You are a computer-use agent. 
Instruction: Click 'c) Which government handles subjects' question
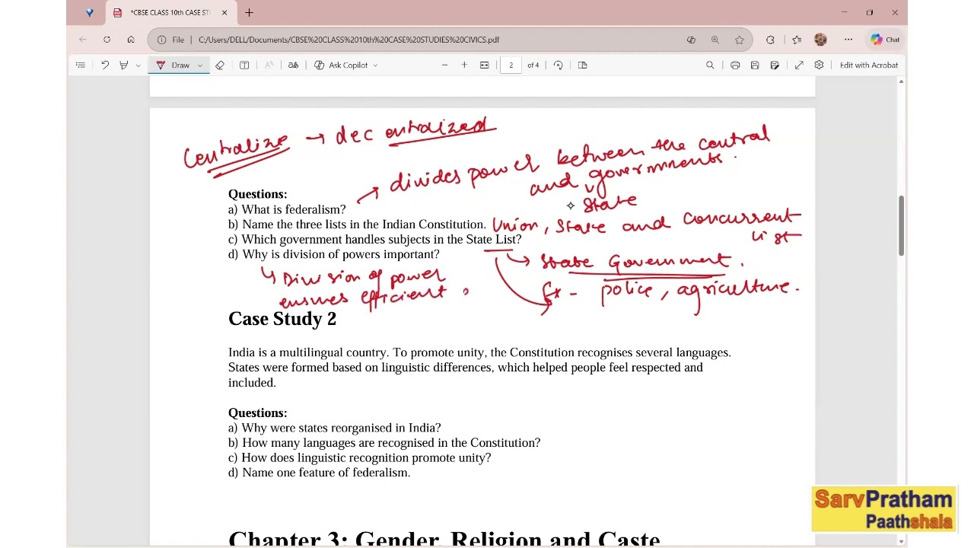coord(375,239)
